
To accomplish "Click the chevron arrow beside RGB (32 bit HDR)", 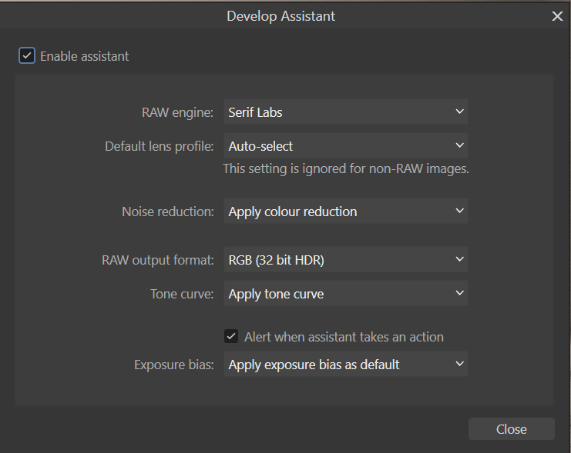I will pyautogui.click(x=459, y=259).
